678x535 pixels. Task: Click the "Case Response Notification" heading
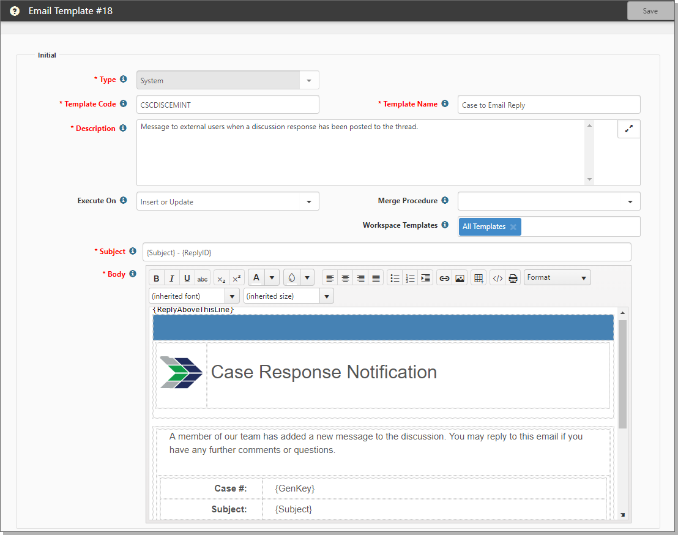click(324, 372)
